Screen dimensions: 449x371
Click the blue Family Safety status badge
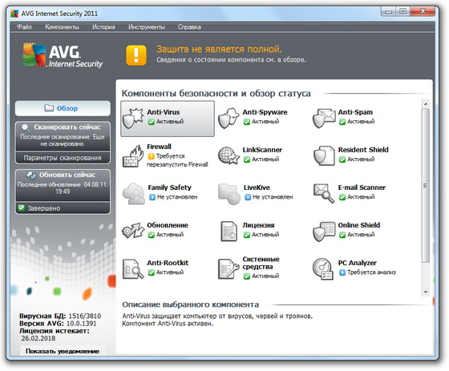[152, 197]
